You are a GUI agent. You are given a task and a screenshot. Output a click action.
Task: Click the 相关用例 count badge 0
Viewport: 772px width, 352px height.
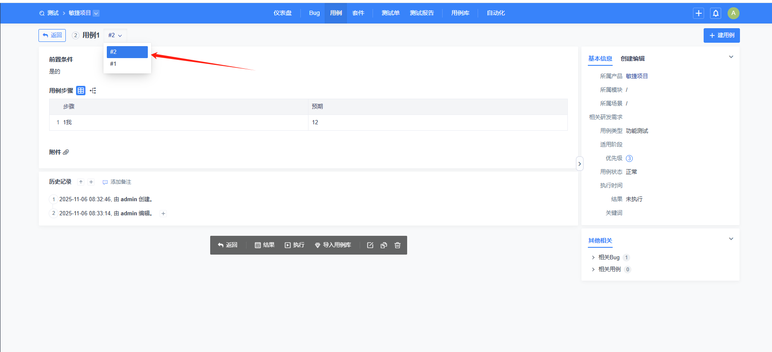tap(628, 270)
